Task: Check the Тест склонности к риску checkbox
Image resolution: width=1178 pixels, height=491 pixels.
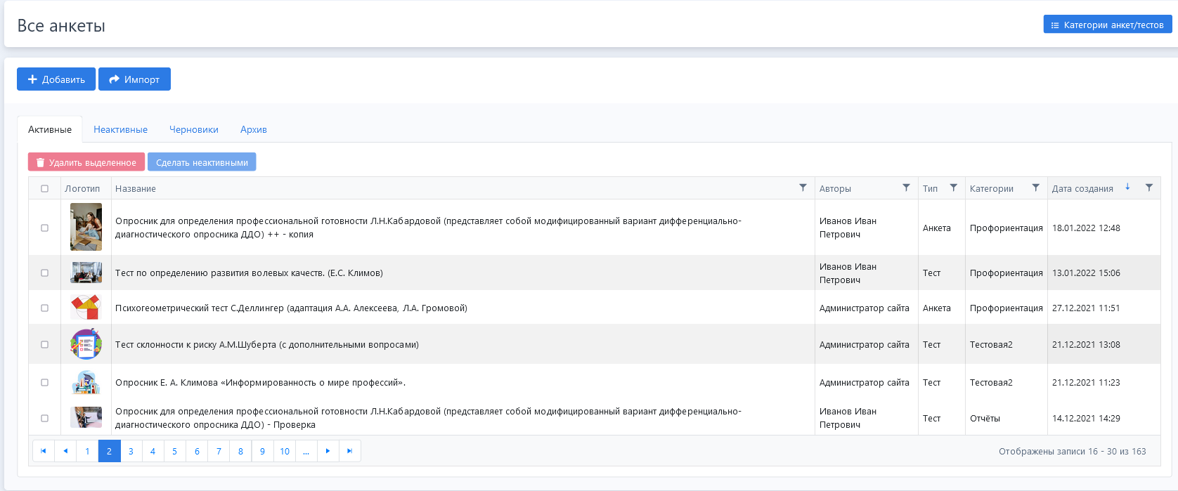Action: coord(45,344)
